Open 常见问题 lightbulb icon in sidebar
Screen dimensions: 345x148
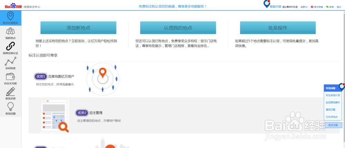(x=11, y=106)
